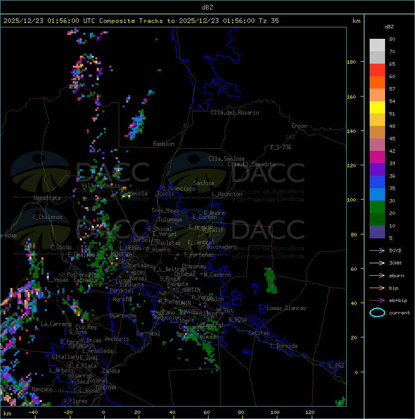Image resolution: width=415 pixels, height=419 pixels.
Task: Click the -40 km tick on the bottom axis
Action: 33,413
